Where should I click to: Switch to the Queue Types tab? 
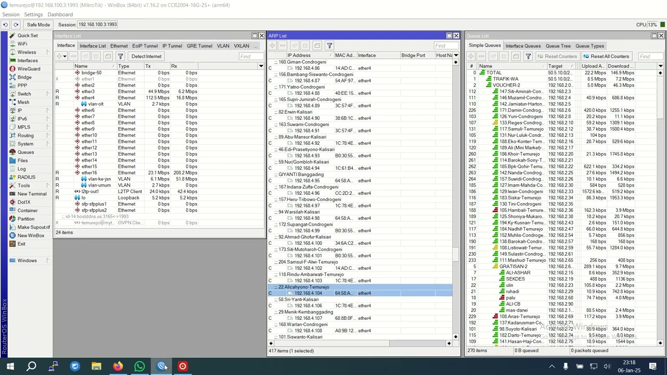[x=589, y=46]
